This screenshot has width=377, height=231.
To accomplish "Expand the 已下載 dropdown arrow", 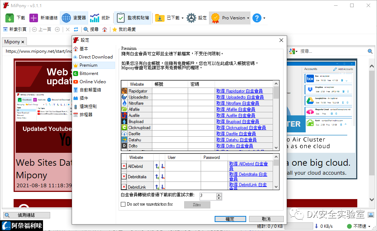I will (x=182, y=18).
